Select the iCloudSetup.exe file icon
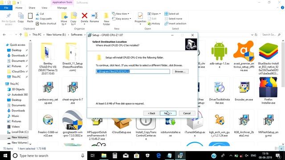The image size is (285, 160). 122,124
